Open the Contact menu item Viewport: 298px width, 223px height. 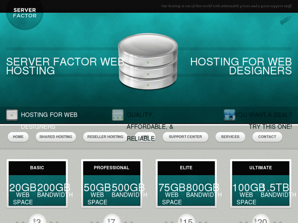point(267,137)
